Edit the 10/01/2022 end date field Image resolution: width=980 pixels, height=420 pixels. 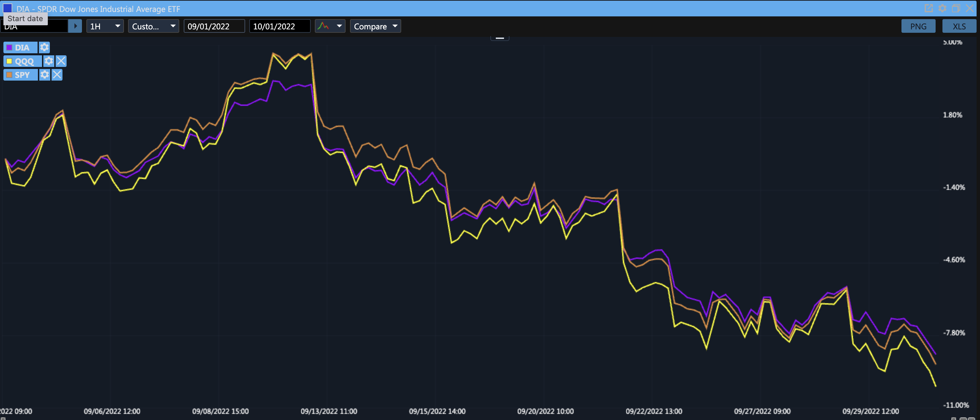pyautogui.click(x=280, y=26)
